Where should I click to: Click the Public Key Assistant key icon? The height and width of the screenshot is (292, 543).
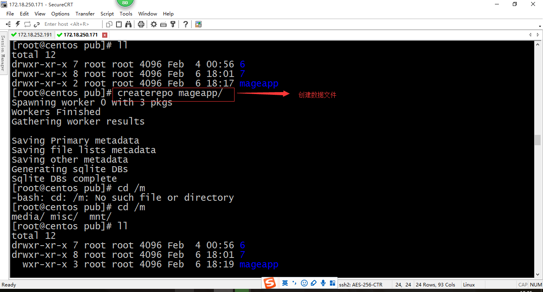(x=173, y=24)
